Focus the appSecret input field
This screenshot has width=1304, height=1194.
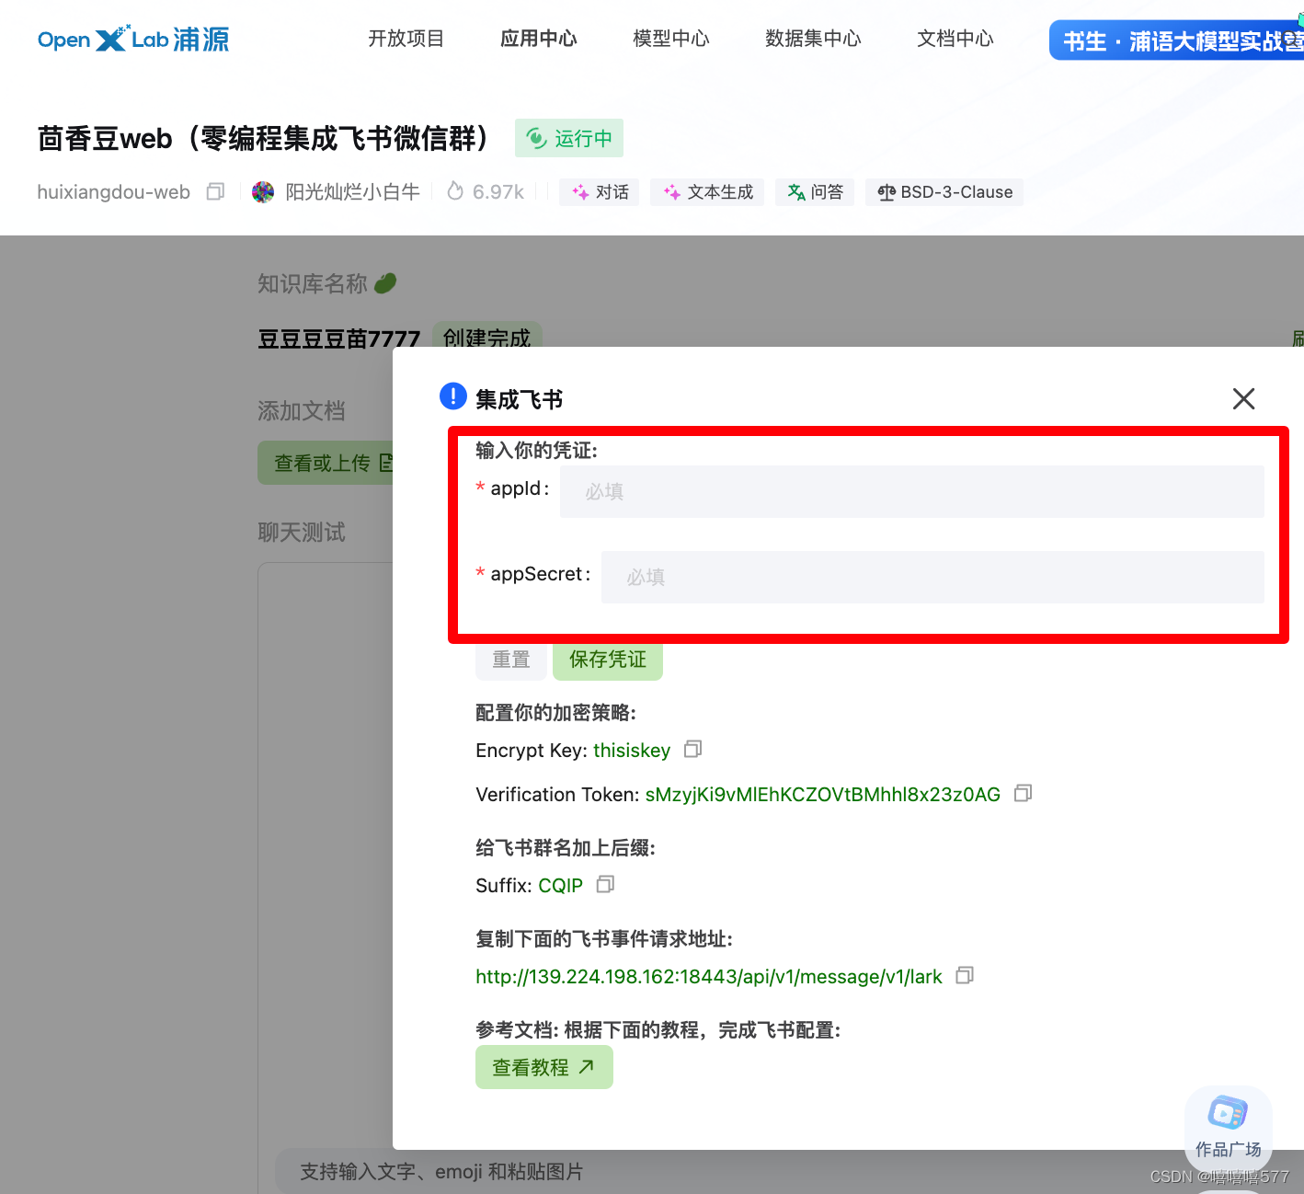[x=932, y=577]
